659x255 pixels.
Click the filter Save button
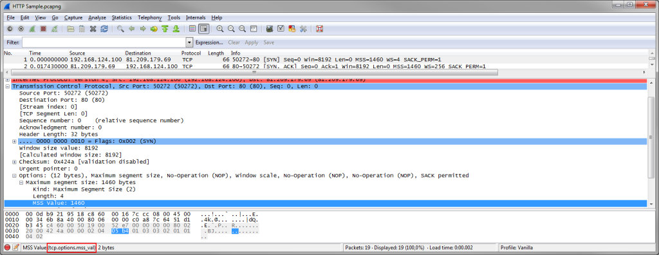click(269, 42)
